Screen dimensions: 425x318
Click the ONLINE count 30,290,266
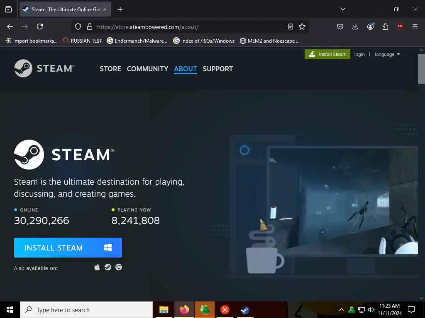click(42, 221)
